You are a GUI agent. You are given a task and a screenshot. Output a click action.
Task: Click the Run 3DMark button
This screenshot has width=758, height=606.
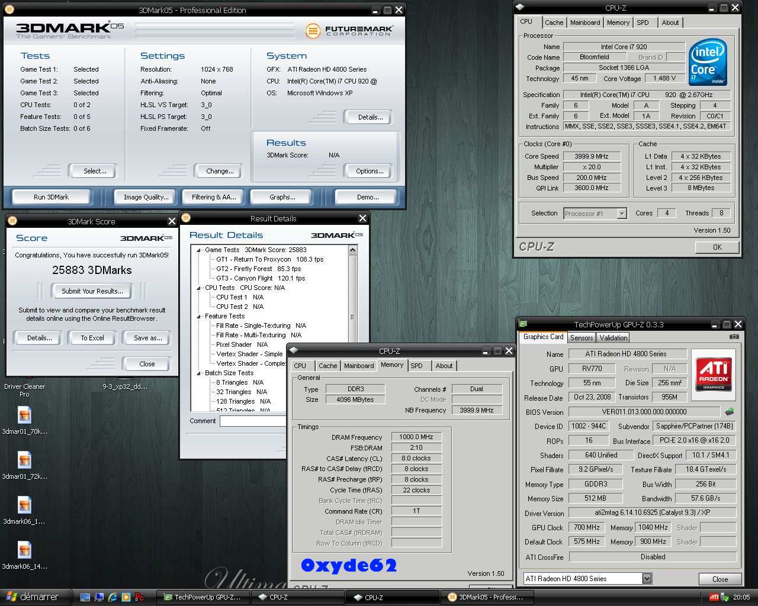51,197
